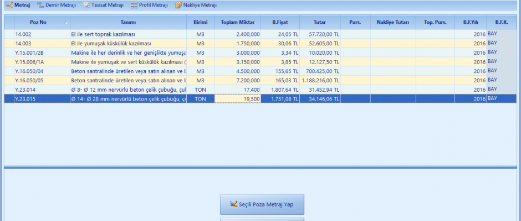
Task: Click the Nakliye Tutarı column header
Action: point(392,23)
